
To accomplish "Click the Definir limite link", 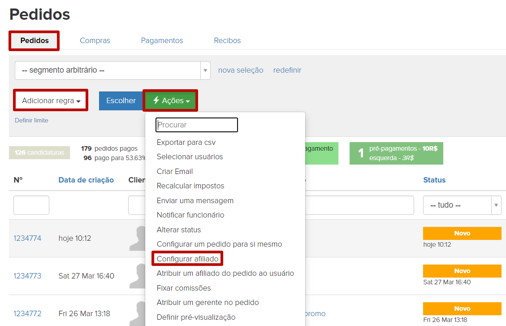I will pos(31,120).
